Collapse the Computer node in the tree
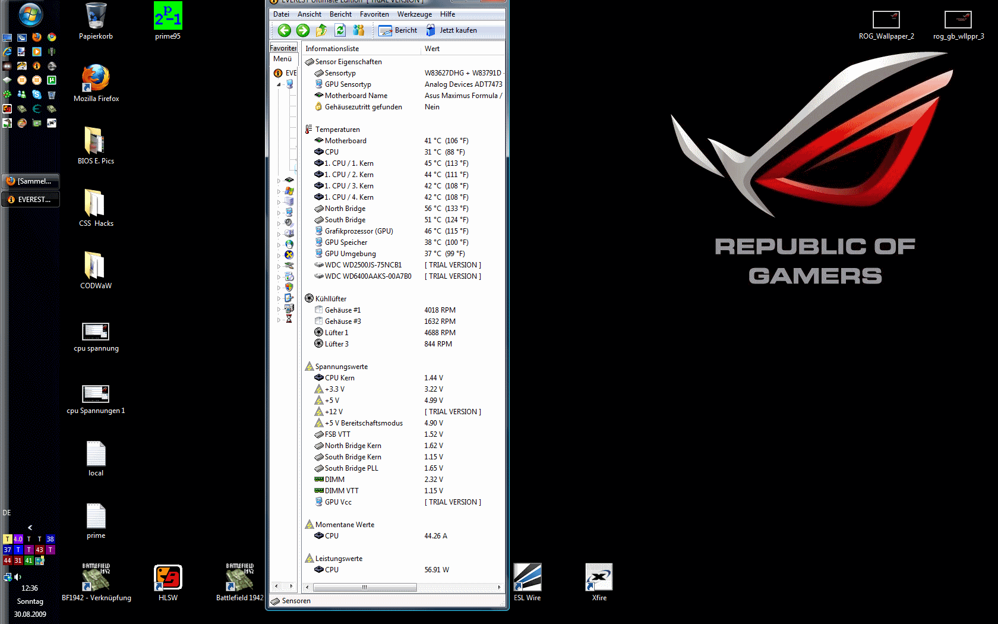998x624 pixels. tap(279, 84)
